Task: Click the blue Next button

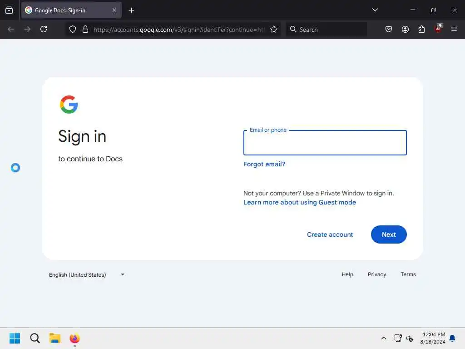Action: [389, 234]
